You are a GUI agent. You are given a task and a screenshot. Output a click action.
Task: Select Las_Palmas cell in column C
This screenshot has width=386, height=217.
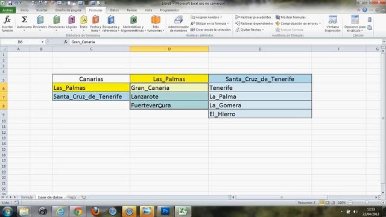(x=91, y=87)
